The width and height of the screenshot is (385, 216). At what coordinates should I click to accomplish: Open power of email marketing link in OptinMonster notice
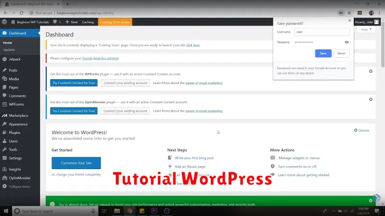[x=204, y=111]
